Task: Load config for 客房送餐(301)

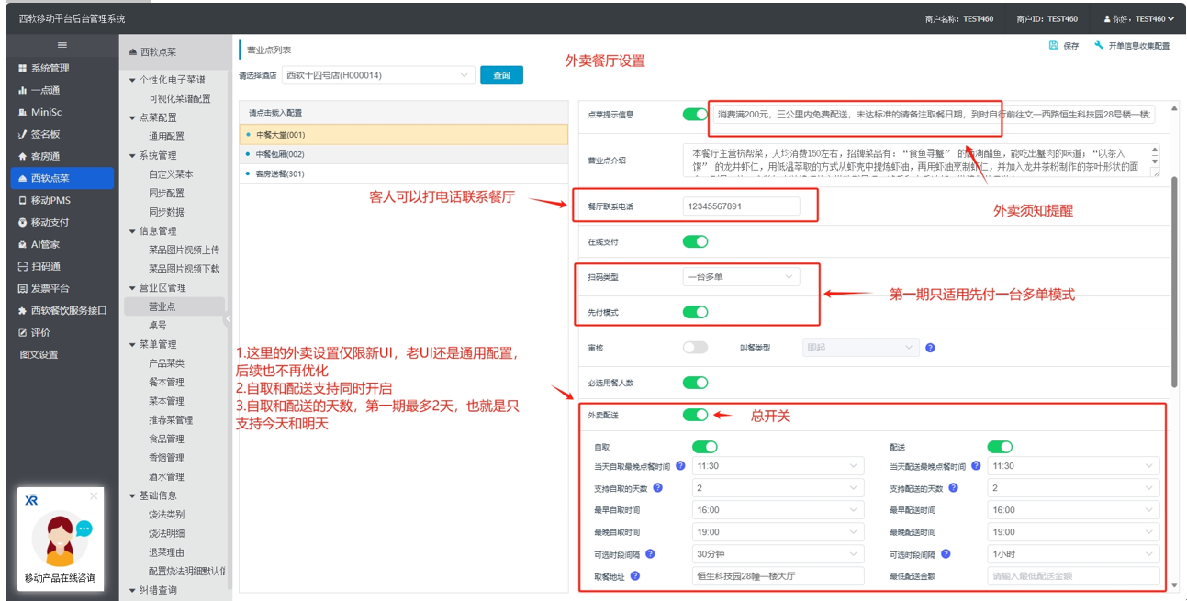Action: pyautogui.click(x=403, y=173)
